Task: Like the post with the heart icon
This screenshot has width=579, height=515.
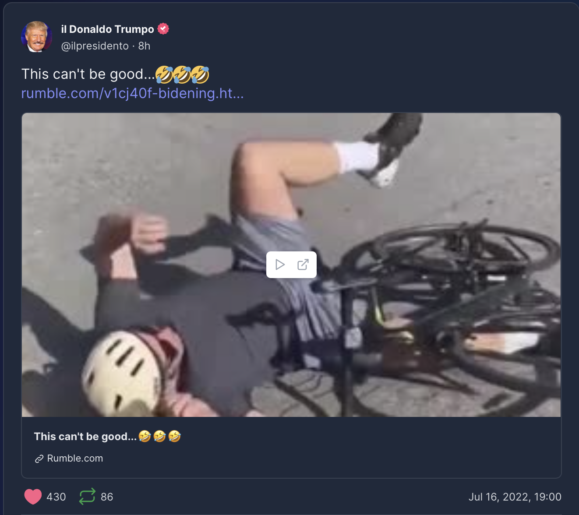Action: (33, 497)
